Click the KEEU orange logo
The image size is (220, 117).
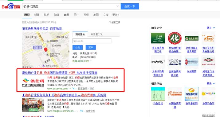(x=208, y=38)
